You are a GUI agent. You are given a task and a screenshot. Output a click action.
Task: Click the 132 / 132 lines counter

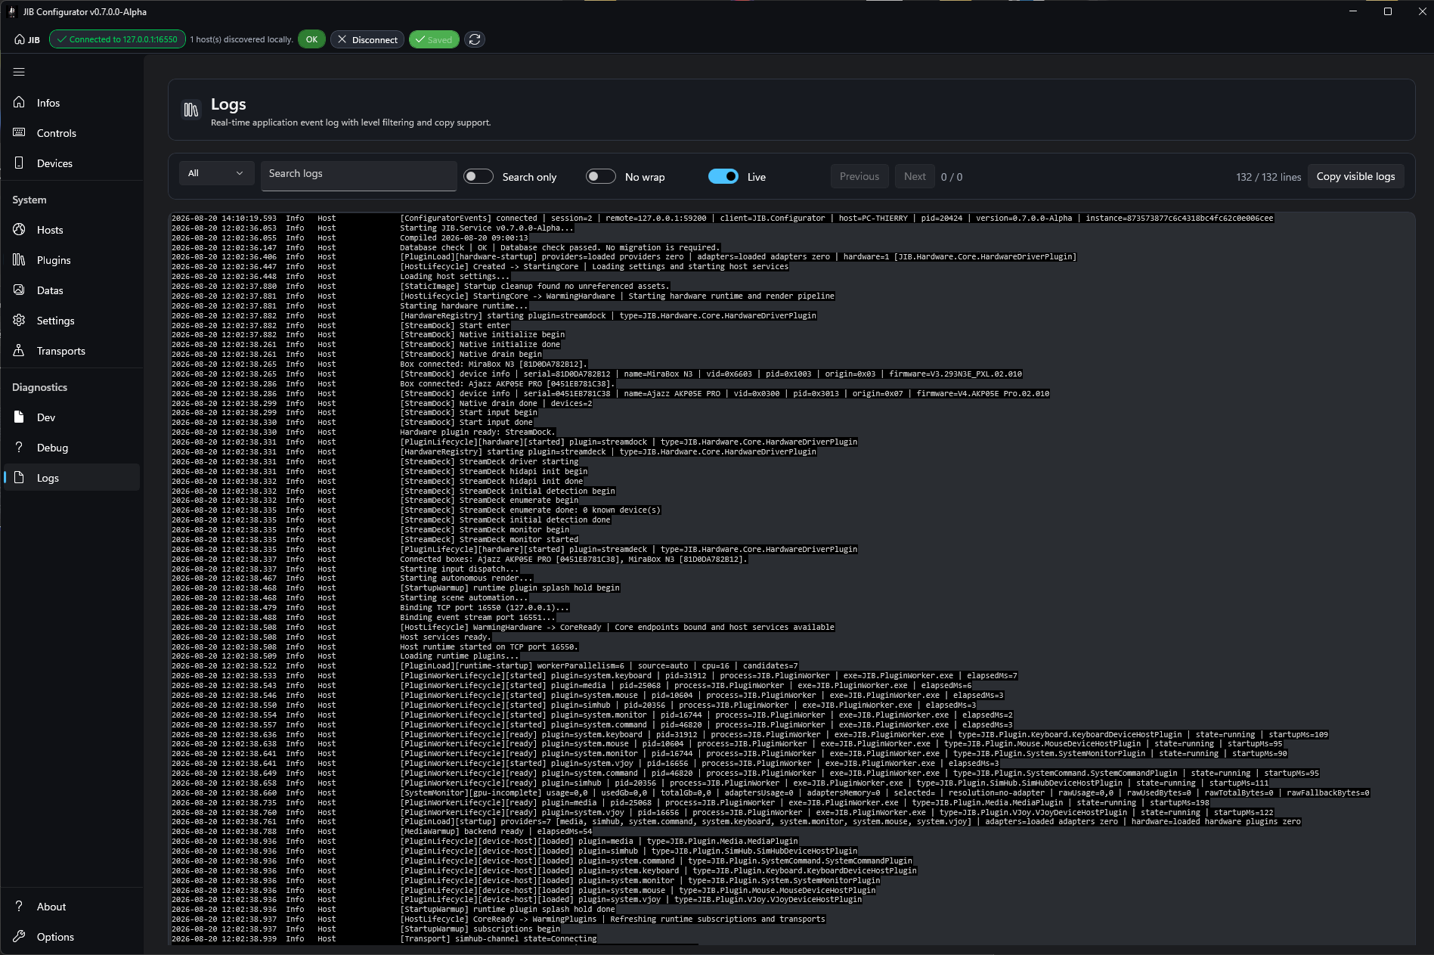pyautogui.click(x=1268, y=177)
